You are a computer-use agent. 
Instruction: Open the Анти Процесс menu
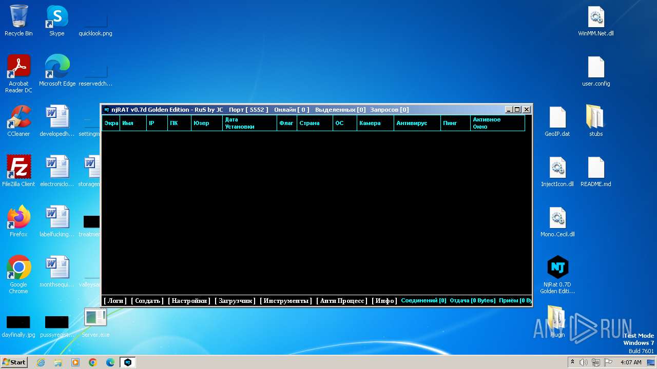[x=342, y=301]
